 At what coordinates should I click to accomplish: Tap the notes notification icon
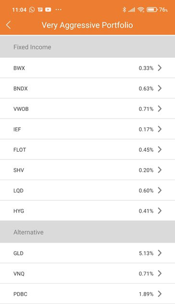pyautogui.click(x=40, y=10)
